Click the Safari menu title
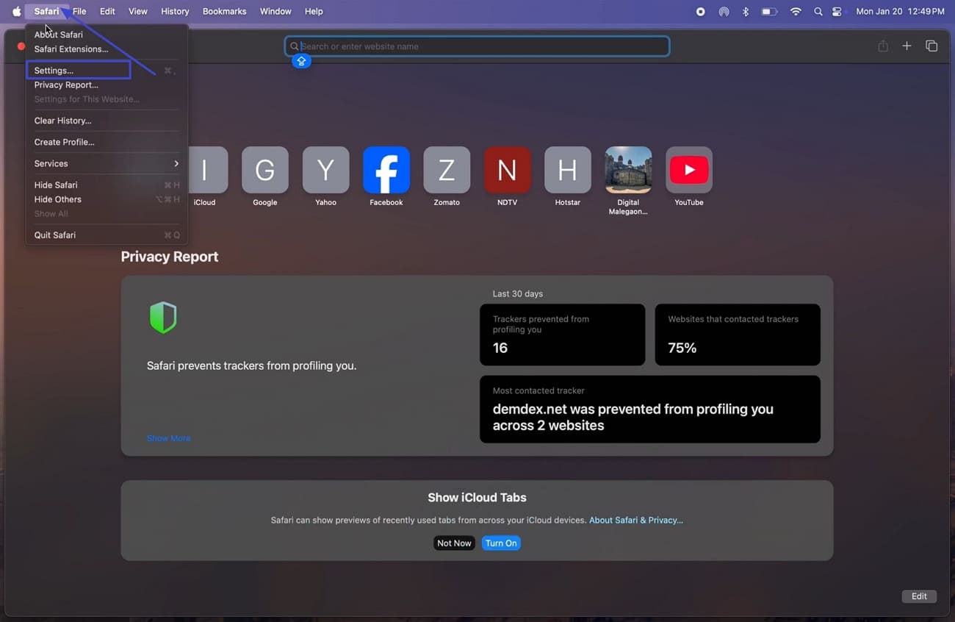 click(x=46, y=12)
